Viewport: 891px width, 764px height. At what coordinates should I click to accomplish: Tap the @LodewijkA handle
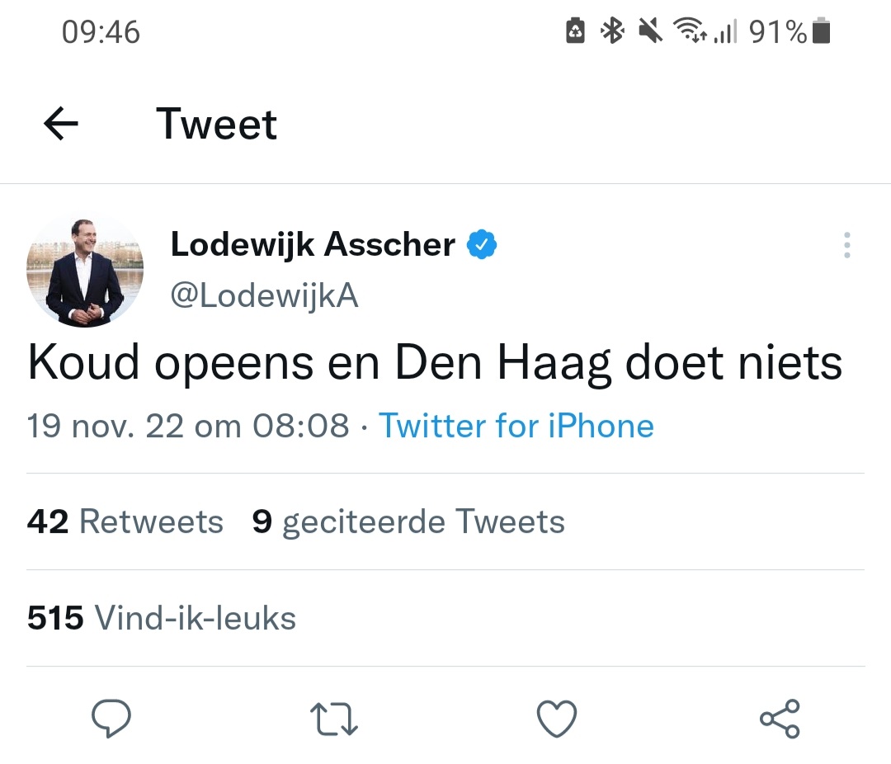pos(264,296)
